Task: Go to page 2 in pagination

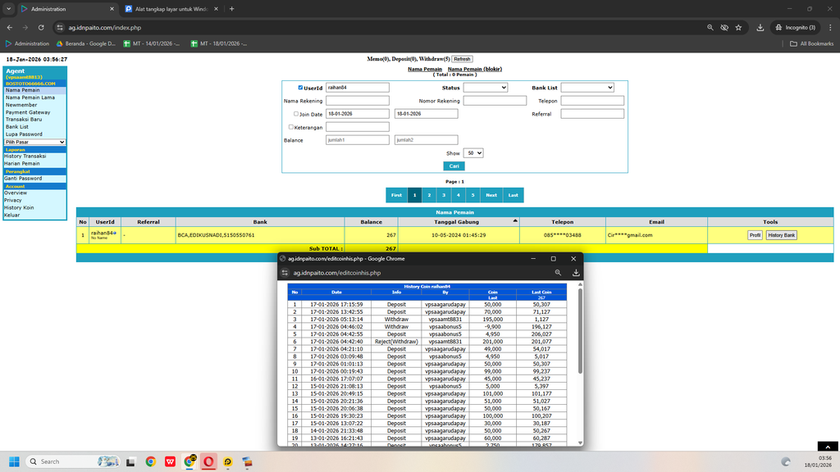Action: tap(429, 195)
